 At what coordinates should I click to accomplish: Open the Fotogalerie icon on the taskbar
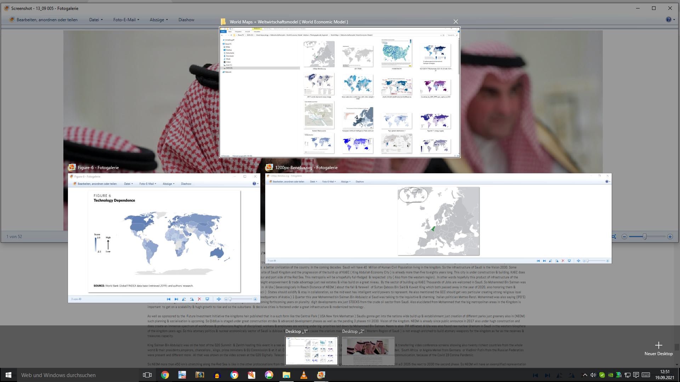click(321, 375)
